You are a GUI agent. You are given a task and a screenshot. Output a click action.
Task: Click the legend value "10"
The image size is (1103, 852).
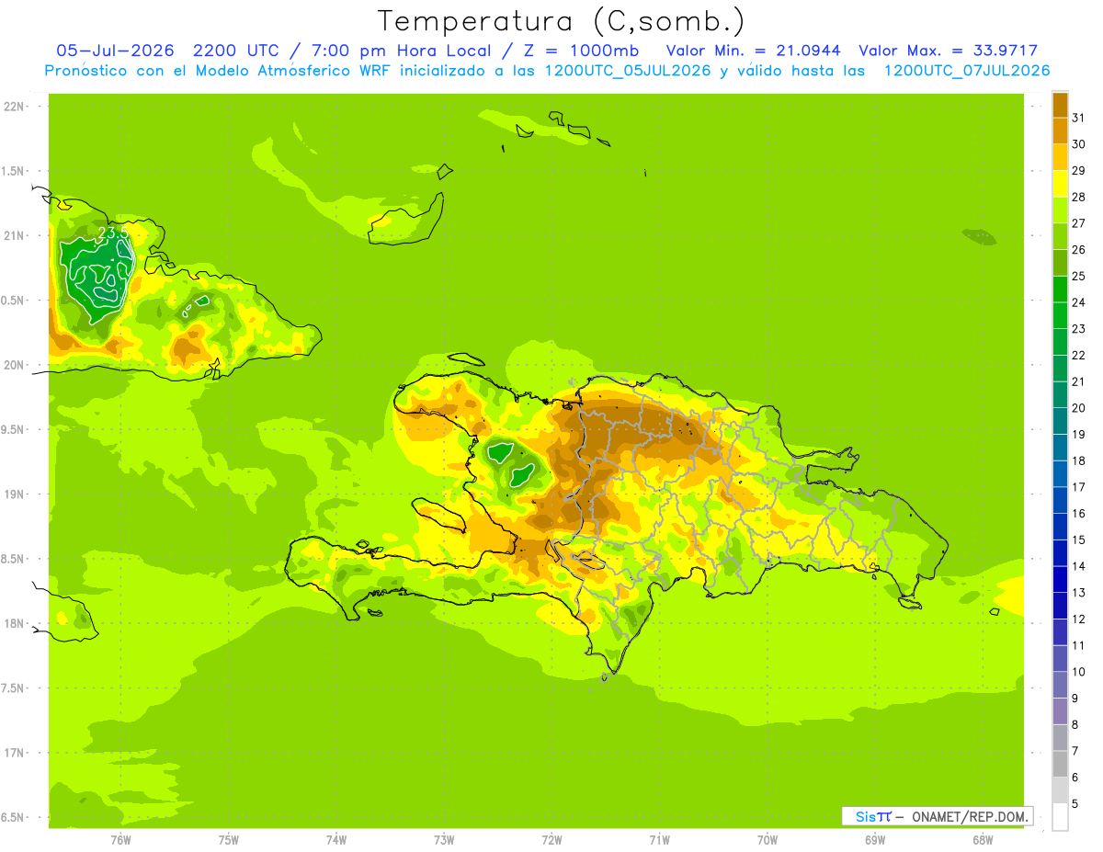1078,672
